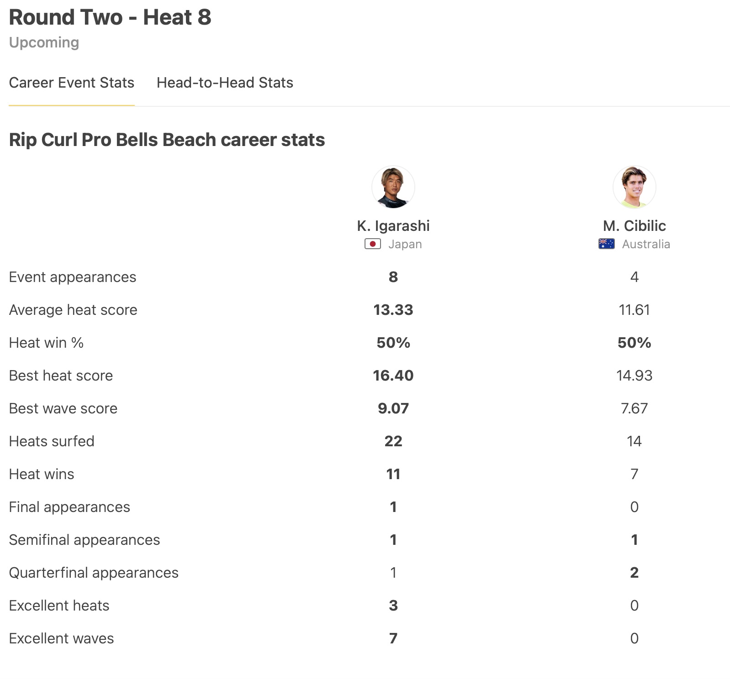Image resolution: width=730 pixels, height=679 pixels.
Task: Click Igarashi's 13.33 average heat score
Action: tap(393, 310)
